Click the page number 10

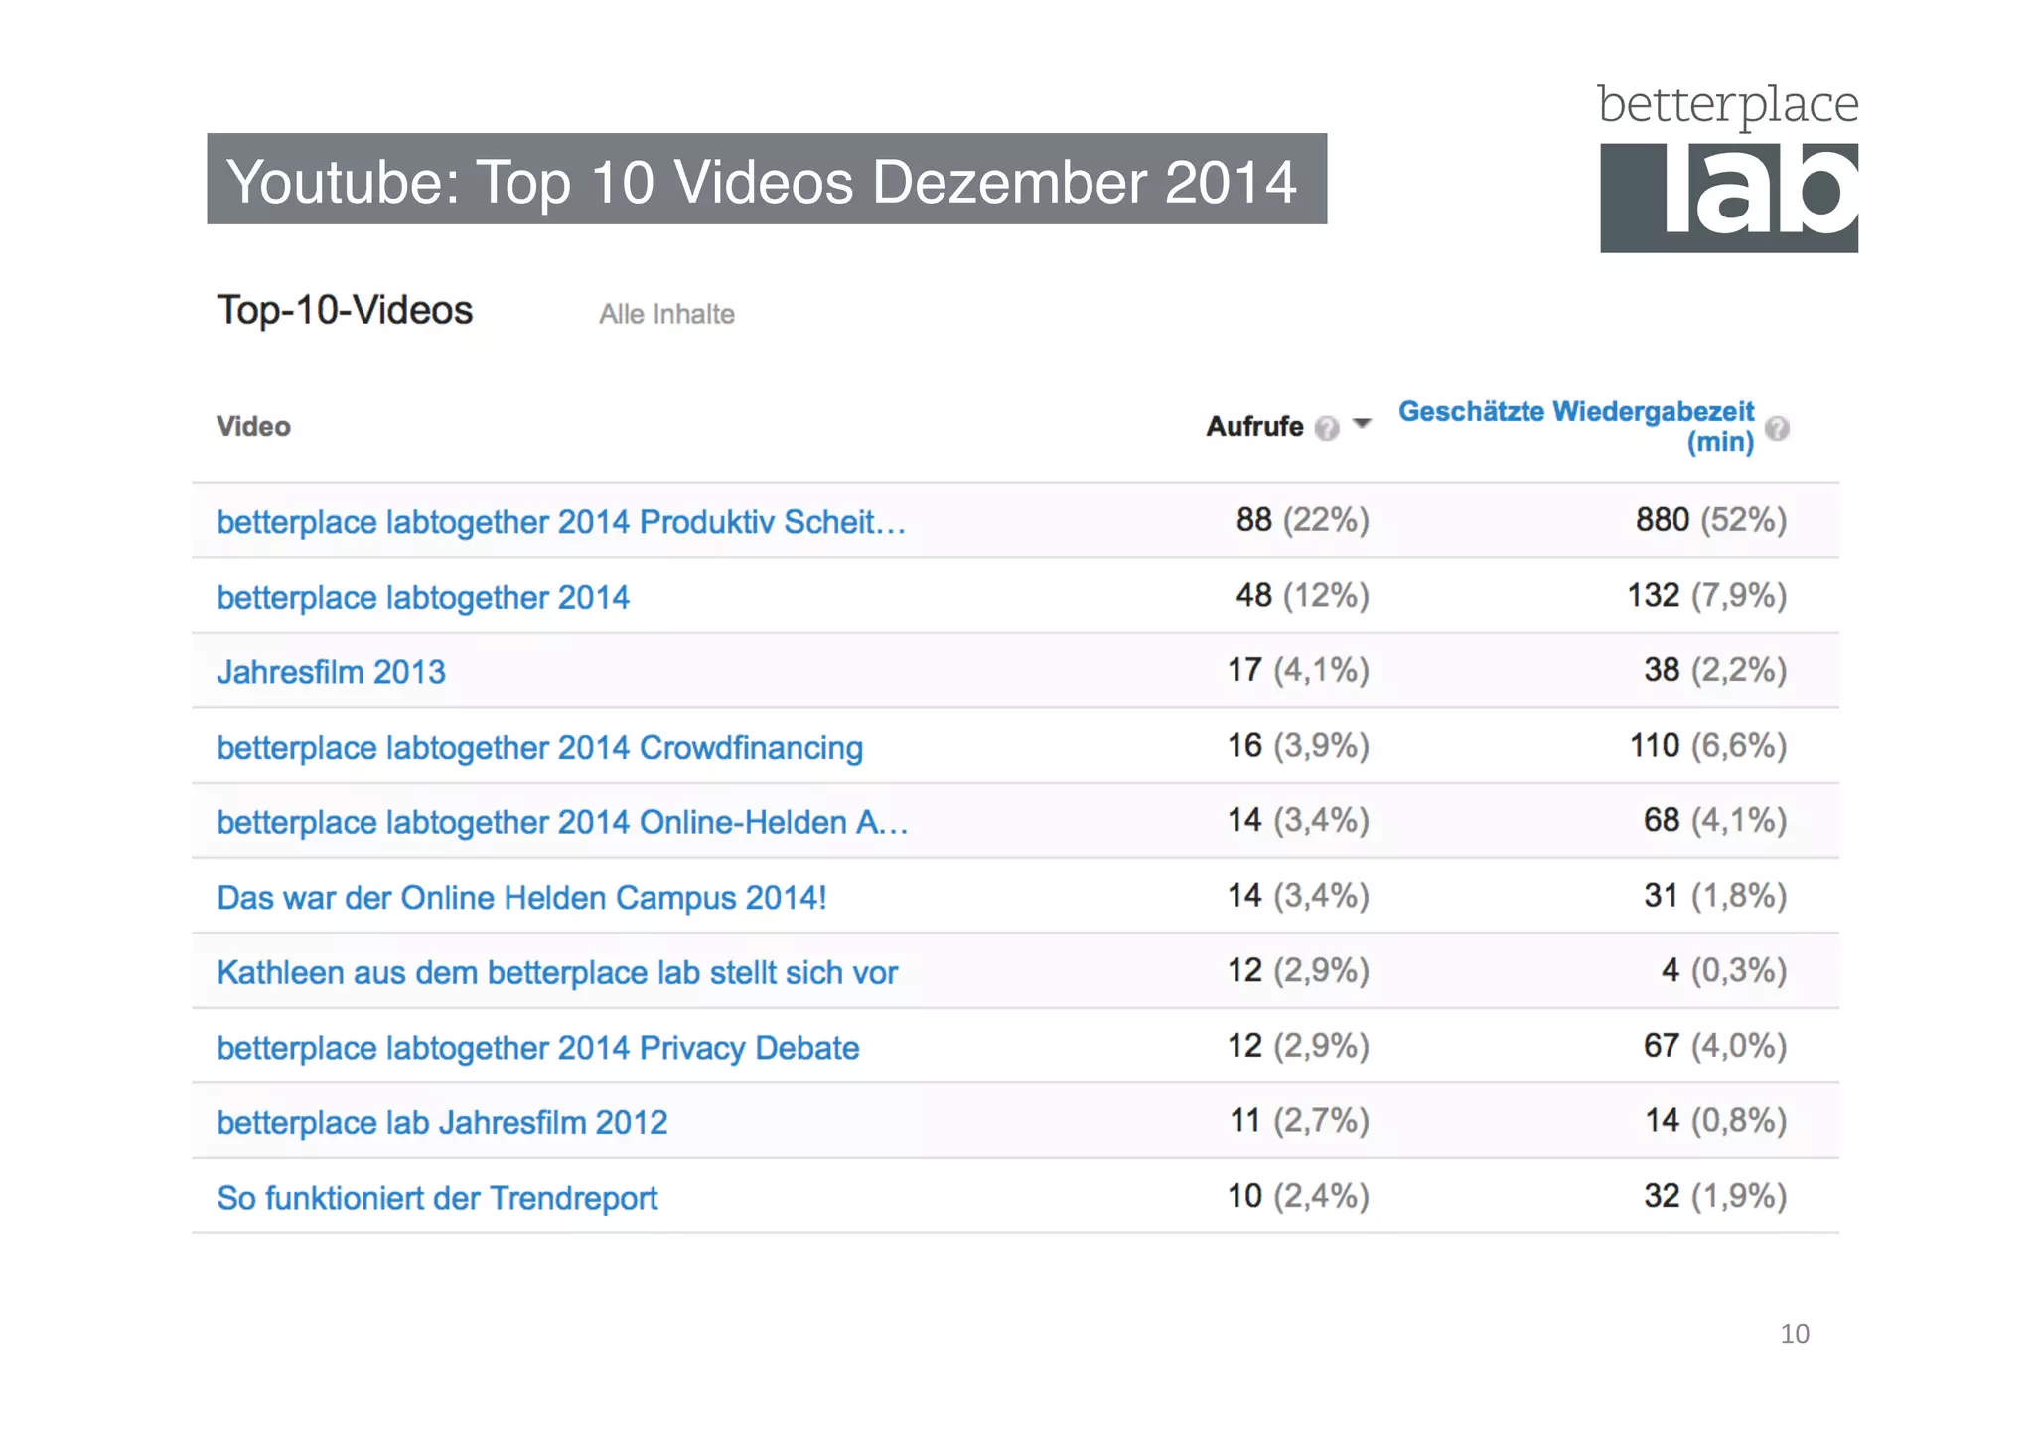tap(1795, 1334)
